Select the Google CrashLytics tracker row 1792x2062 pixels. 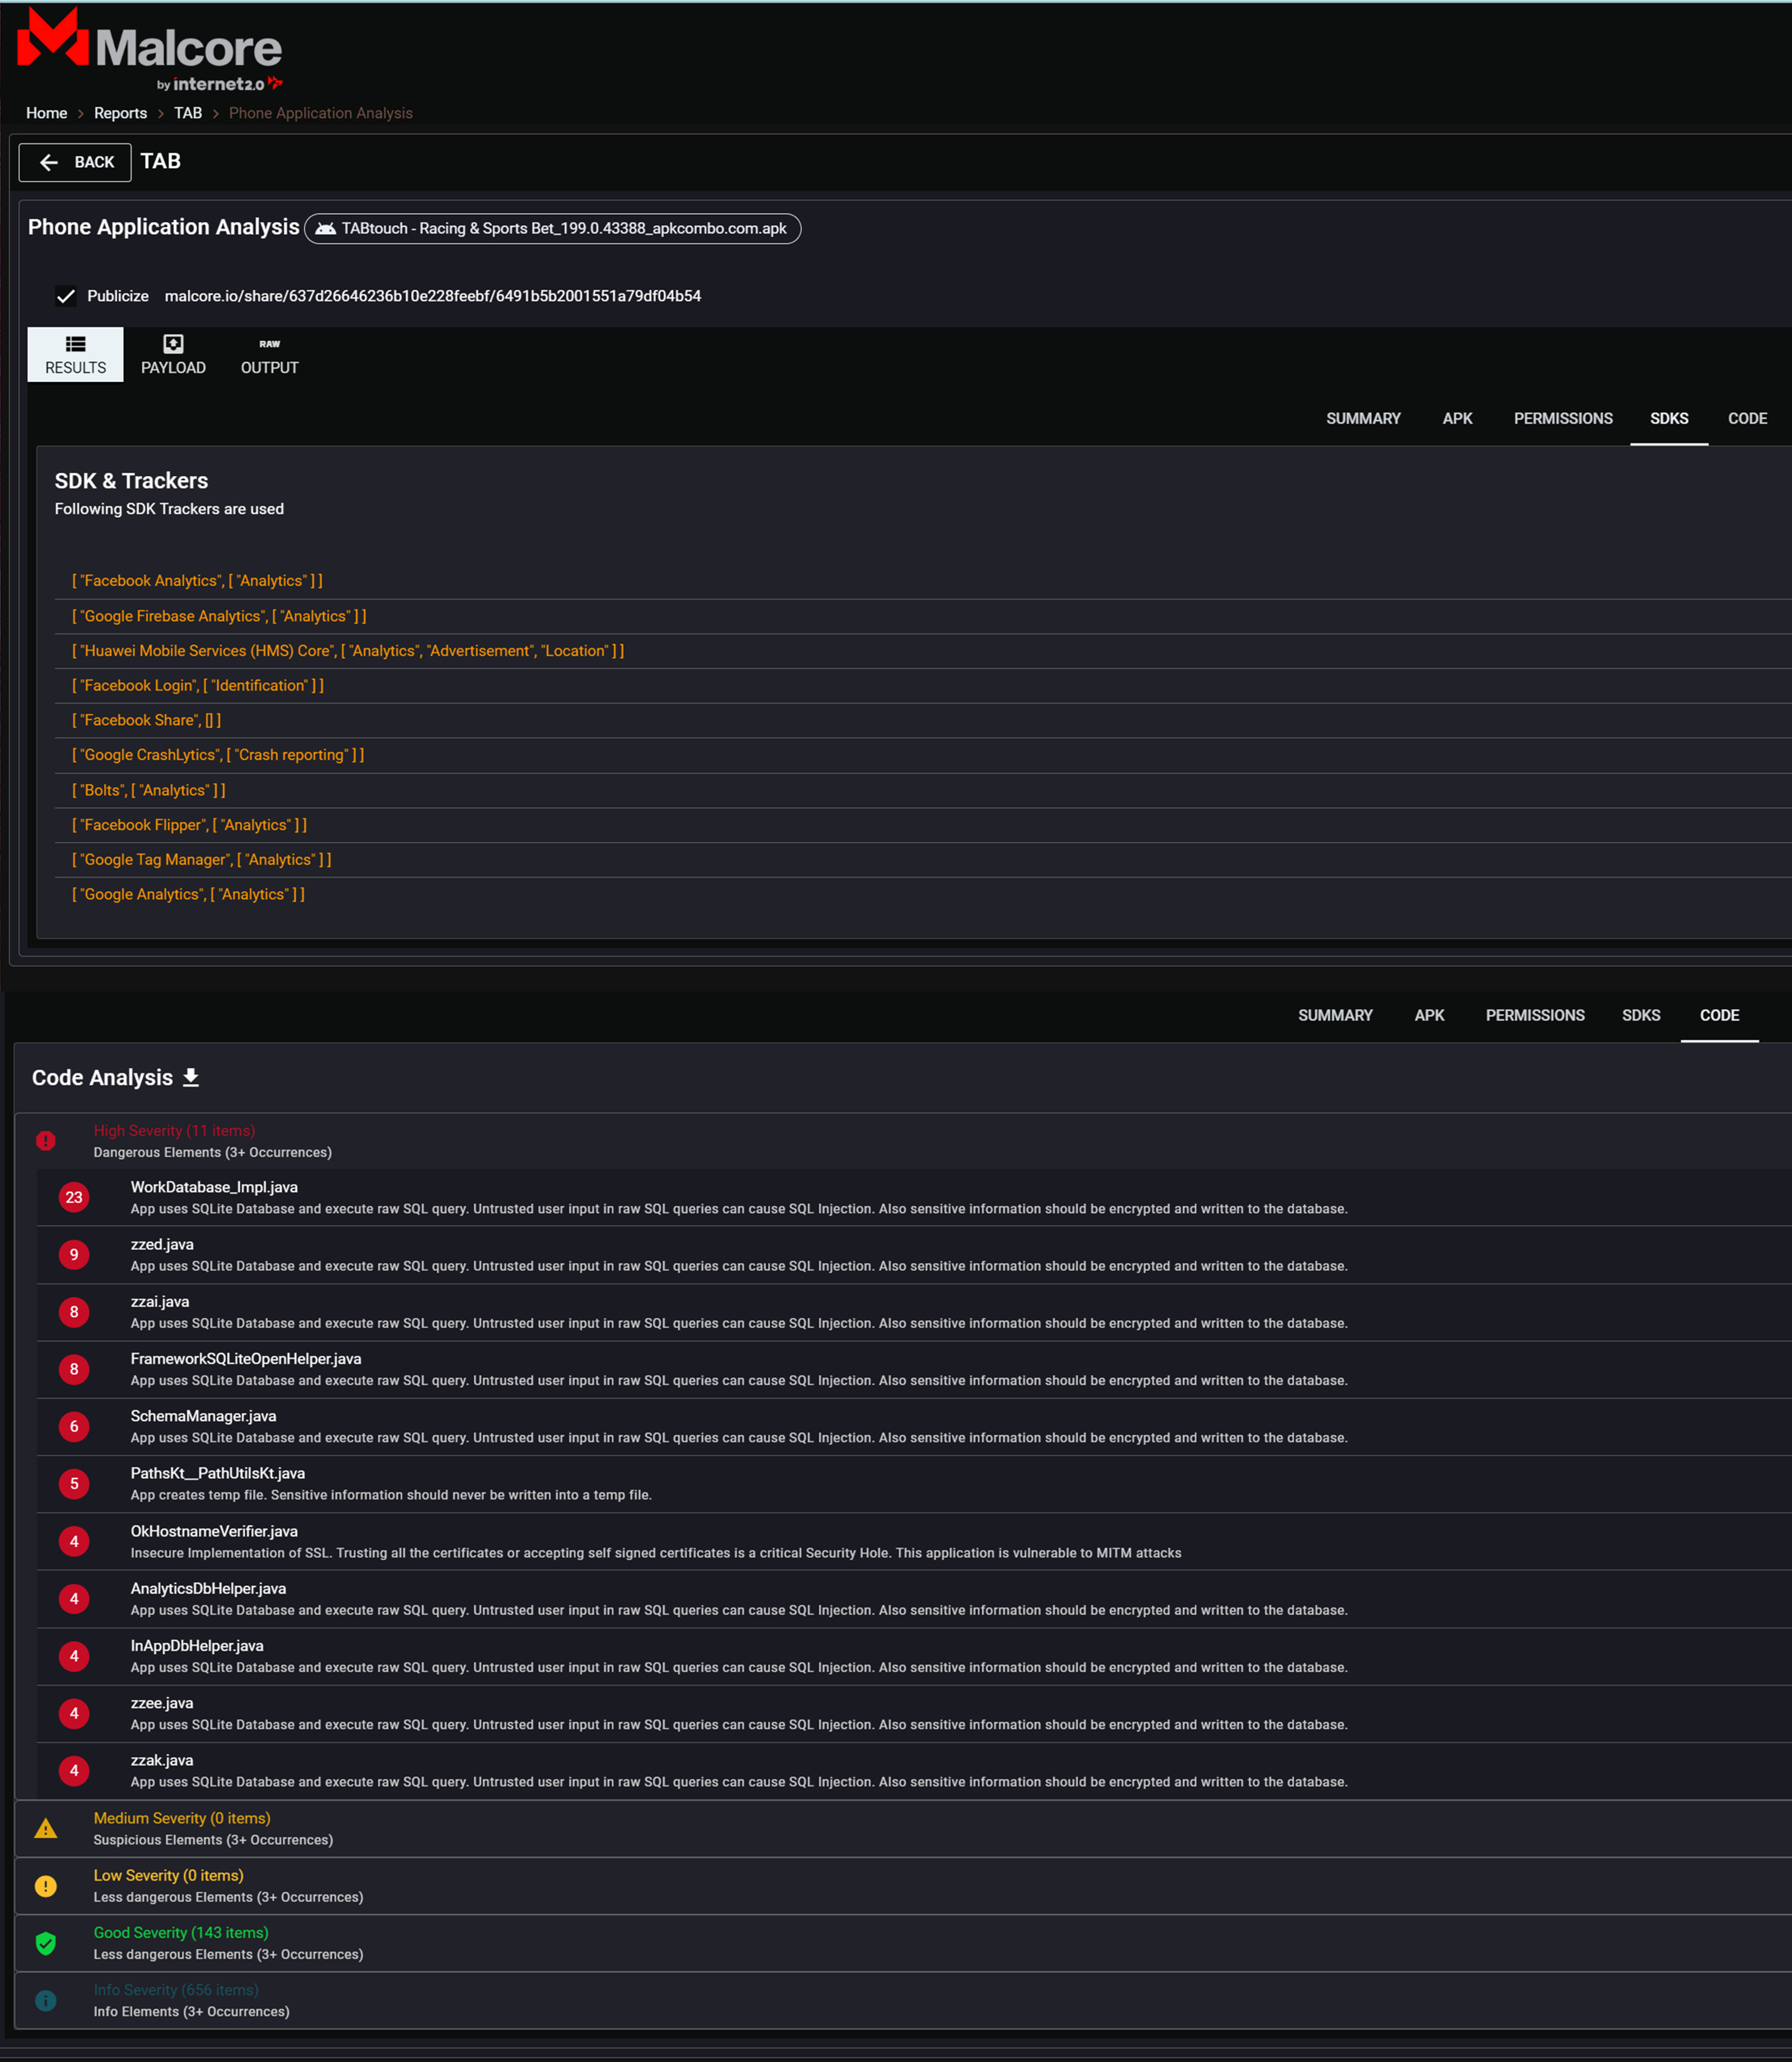click(923, 755)
